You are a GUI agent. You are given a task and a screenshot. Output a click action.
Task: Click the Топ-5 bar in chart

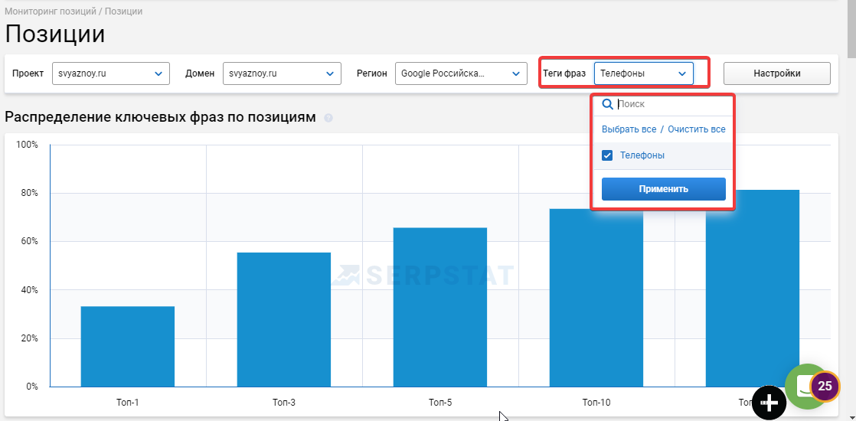(x=440, y=307)
